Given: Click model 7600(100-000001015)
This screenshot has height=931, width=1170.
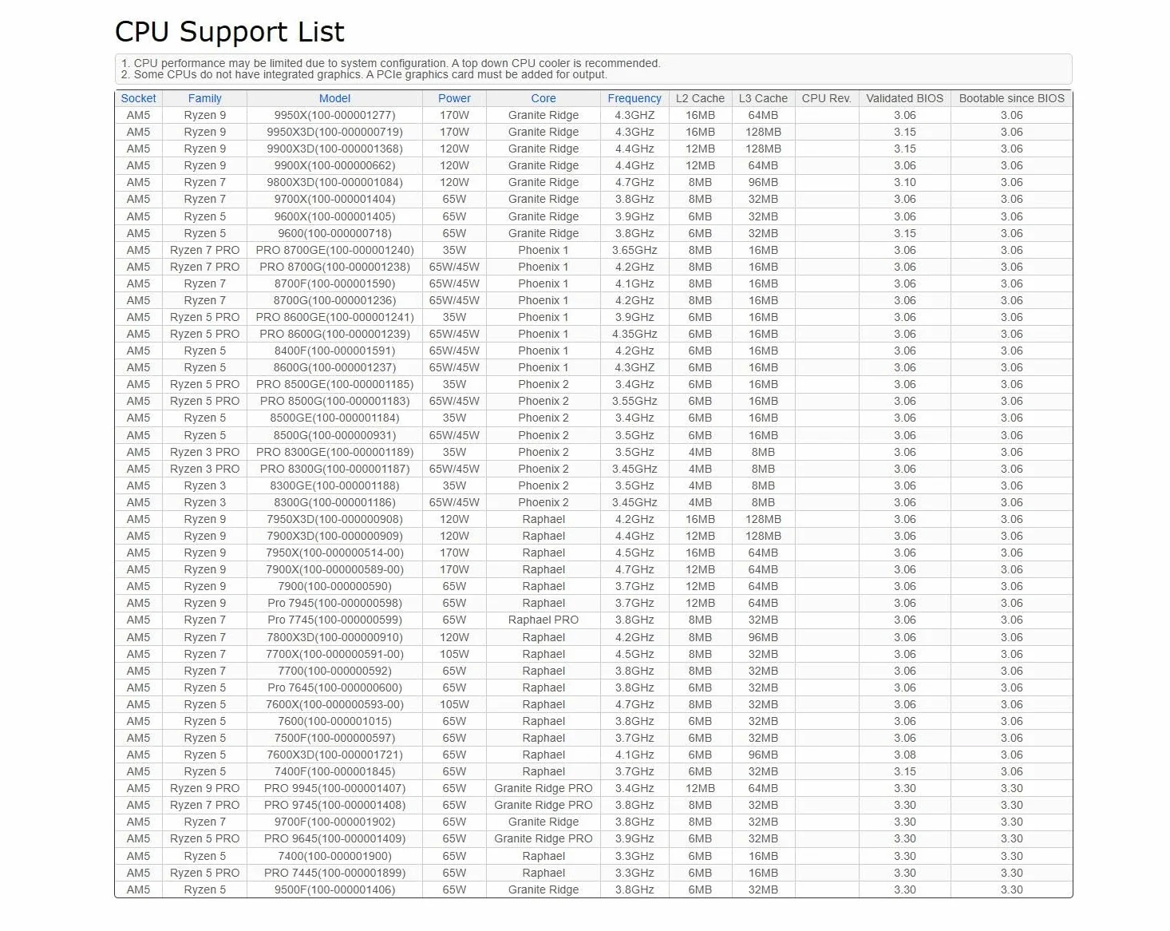Looking at the screenshot, I should (x=334, y=721).
